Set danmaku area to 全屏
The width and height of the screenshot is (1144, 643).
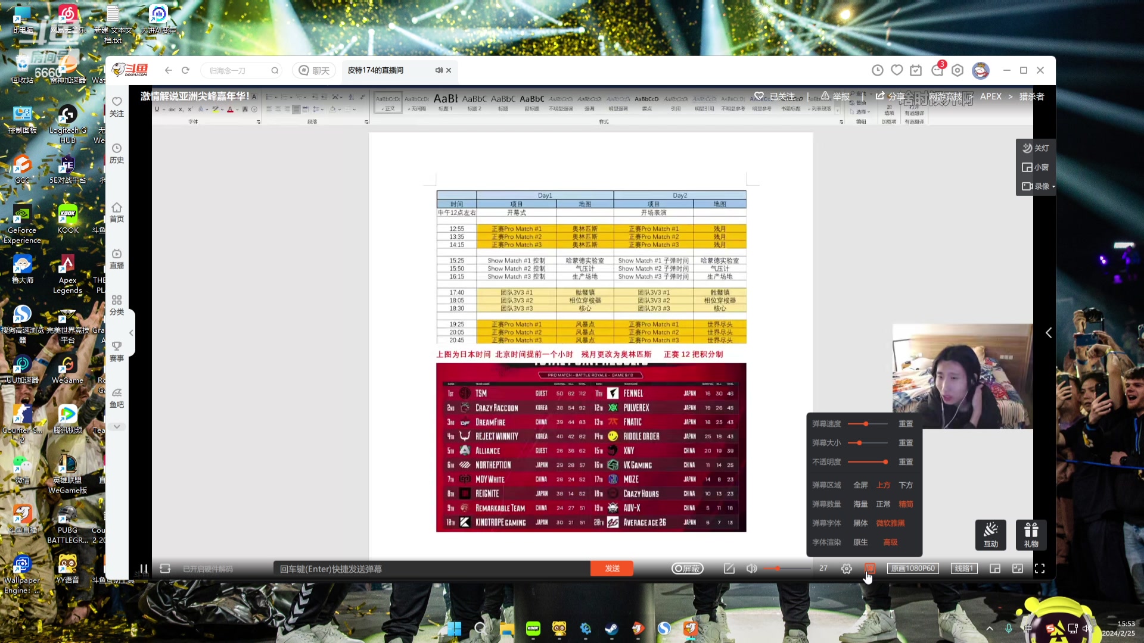point(860,485)
